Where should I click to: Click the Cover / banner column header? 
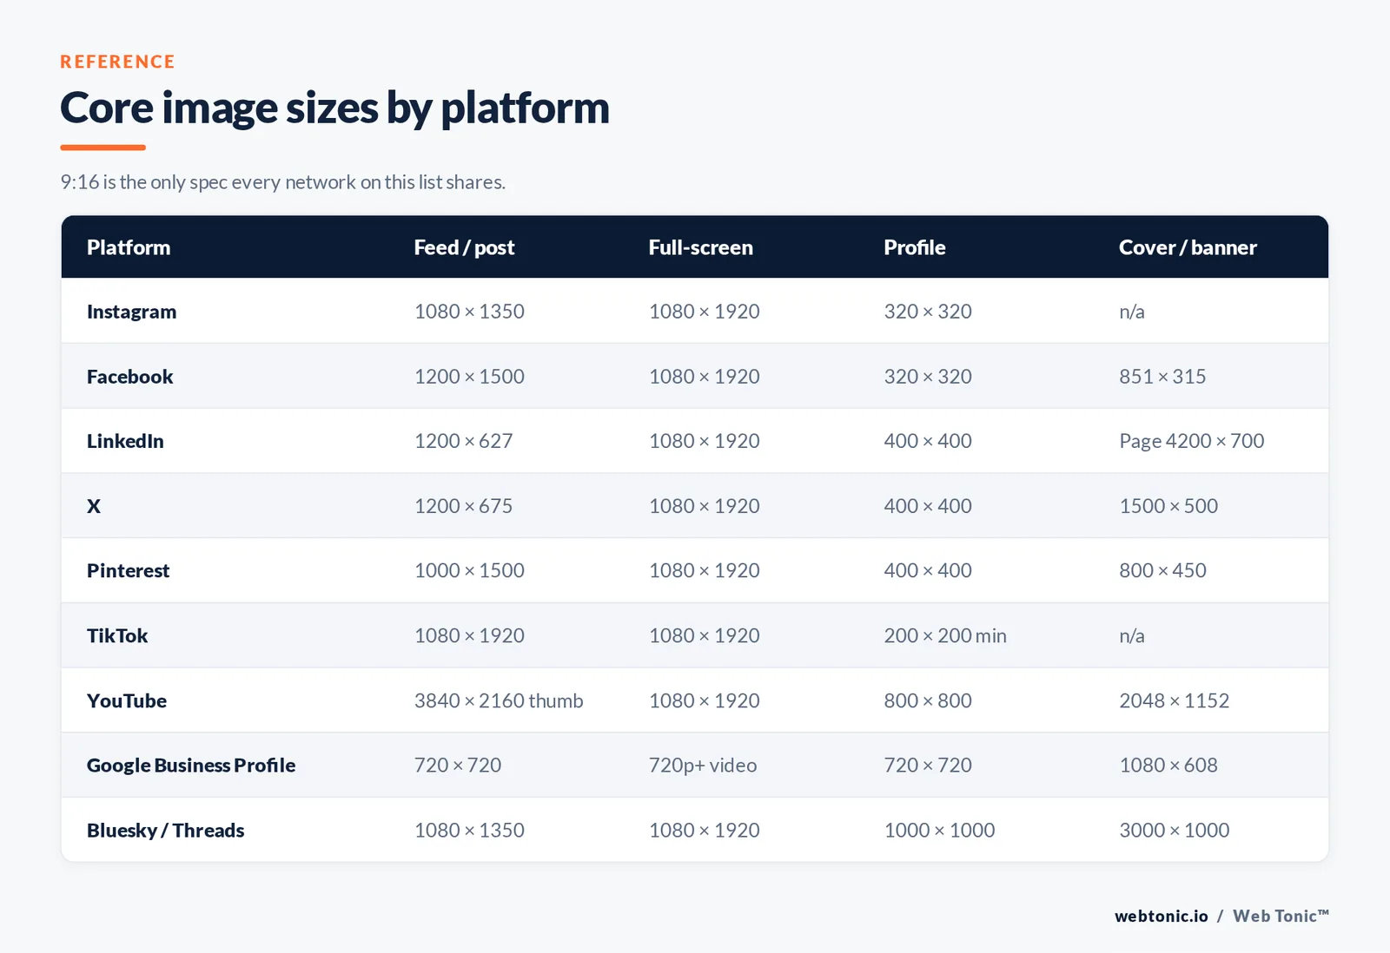[x=1188, y=247]
